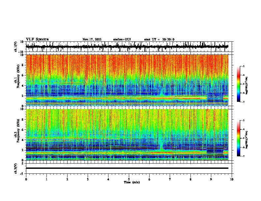Image resolution: width=261 pixels, height=201 pixels.
Task: Click time-axis tick label "3"
Action: pos(88,179)
